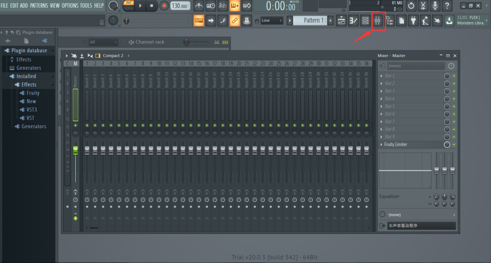
Task: Click the metronome icon
Action: tap(199, 6)
